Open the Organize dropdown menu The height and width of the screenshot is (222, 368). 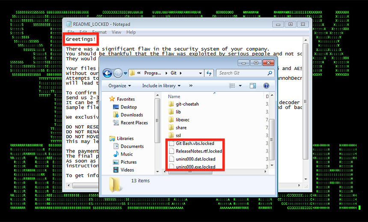coord(119,86)
